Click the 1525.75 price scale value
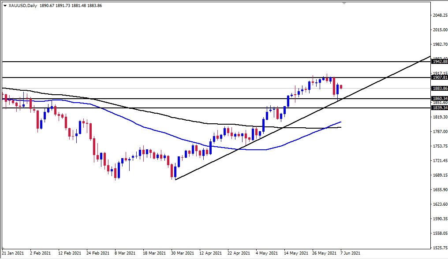448x259 pixels. [x=440, y=248]
